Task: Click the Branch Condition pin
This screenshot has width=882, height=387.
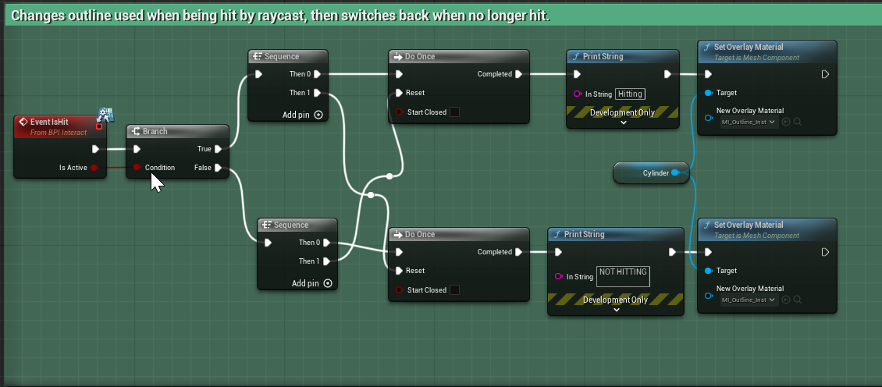Action: 137,167
